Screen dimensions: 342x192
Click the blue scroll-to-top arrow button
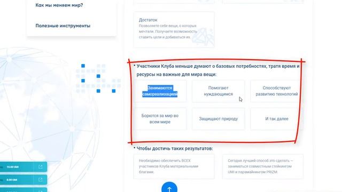coord(169,188)
